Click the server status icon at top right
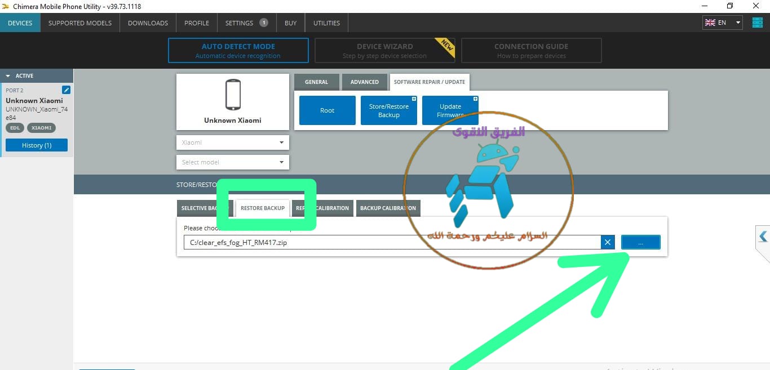This screenshot has width=770, height=370. point(757,23)
